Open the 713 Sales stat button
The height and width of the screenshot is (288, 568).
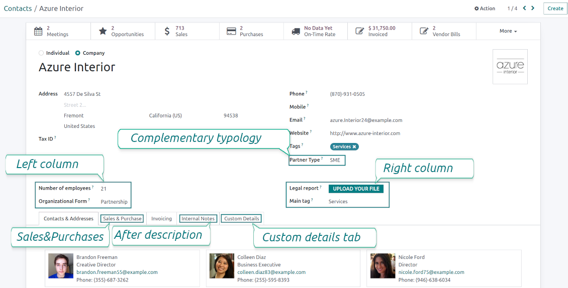point(187,31)
